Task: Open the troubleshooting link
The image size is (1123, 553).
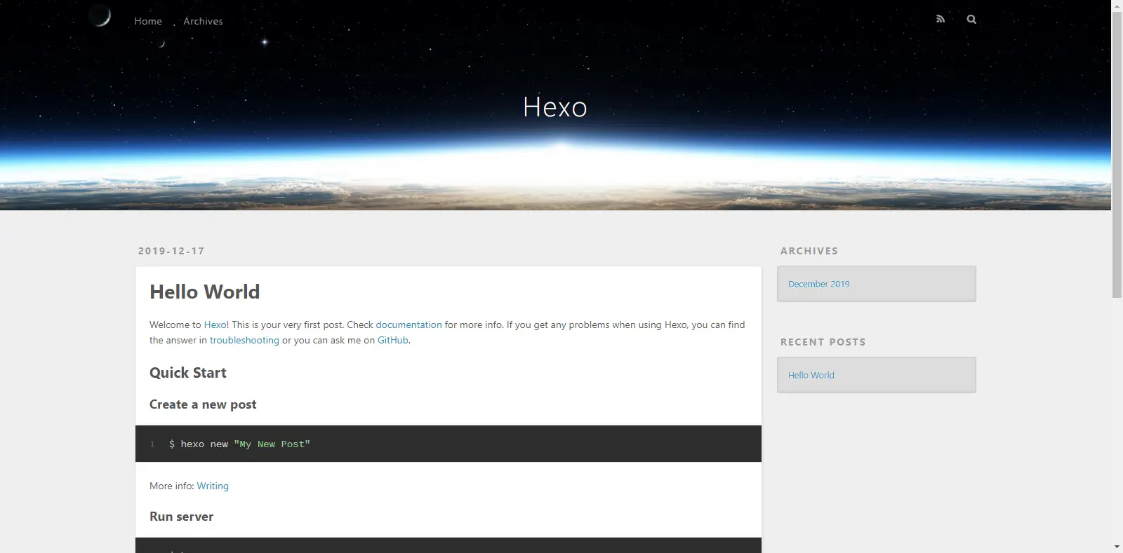Action: click(x=244, y=340)
